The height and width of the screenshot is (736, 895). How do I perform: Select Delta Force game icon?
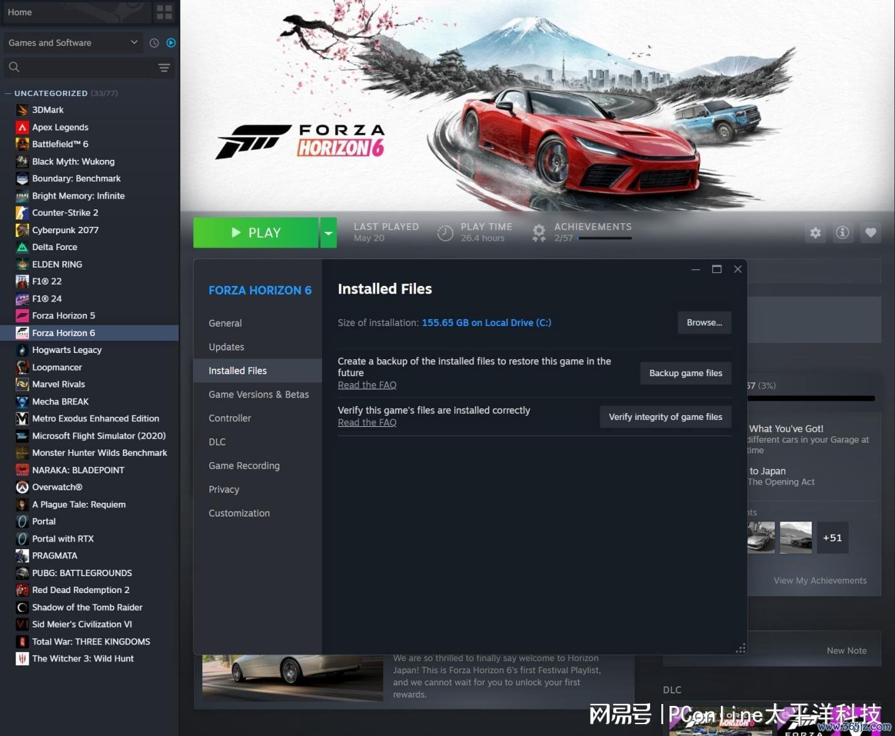pyautogui.click(x=22, y=247)
